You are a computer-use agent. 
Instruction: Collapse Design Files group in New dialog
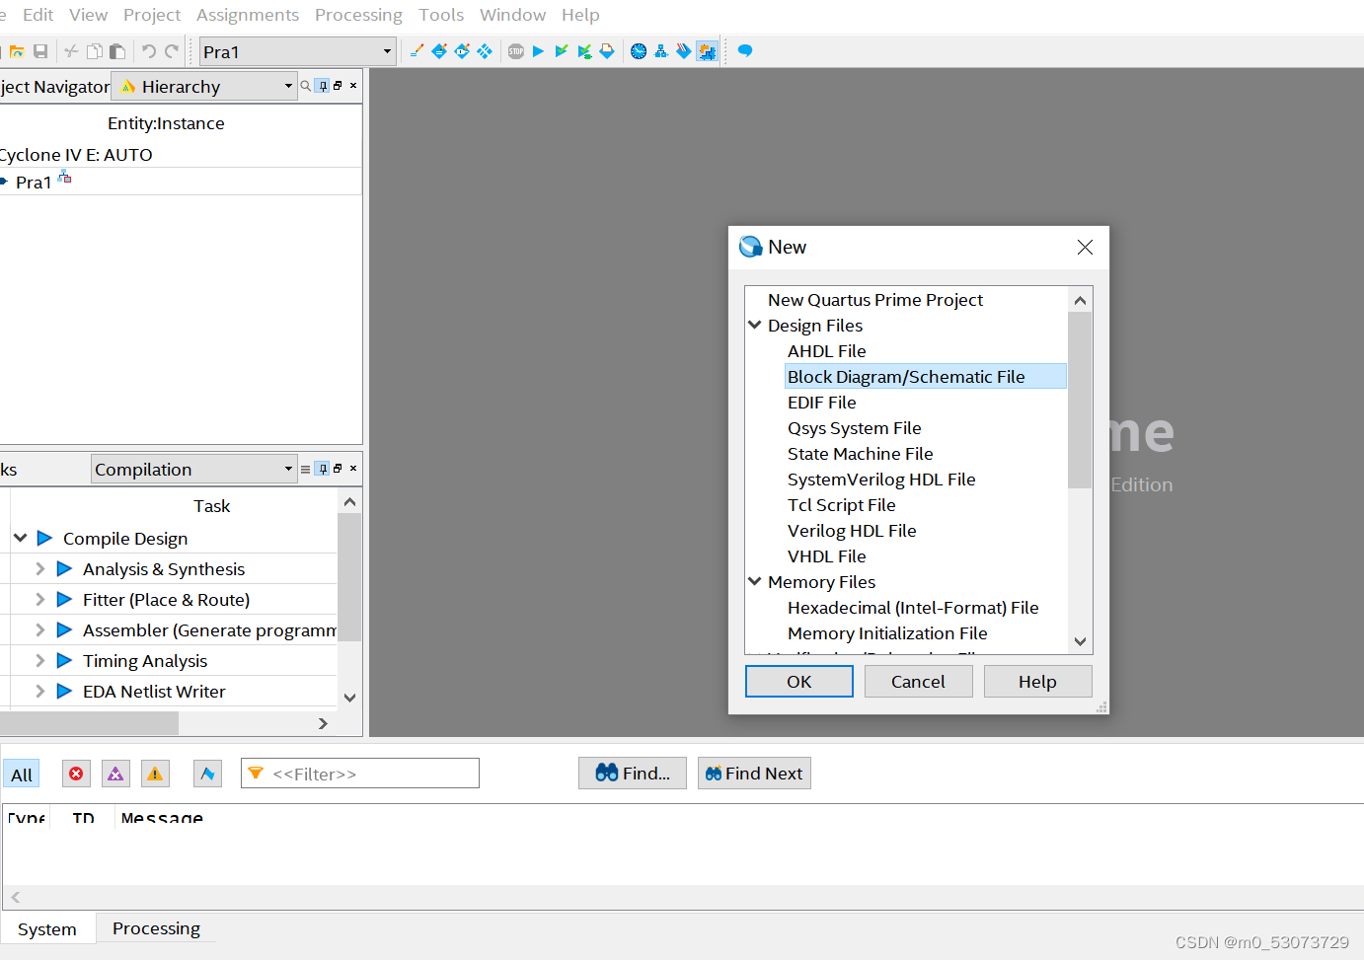755,325
